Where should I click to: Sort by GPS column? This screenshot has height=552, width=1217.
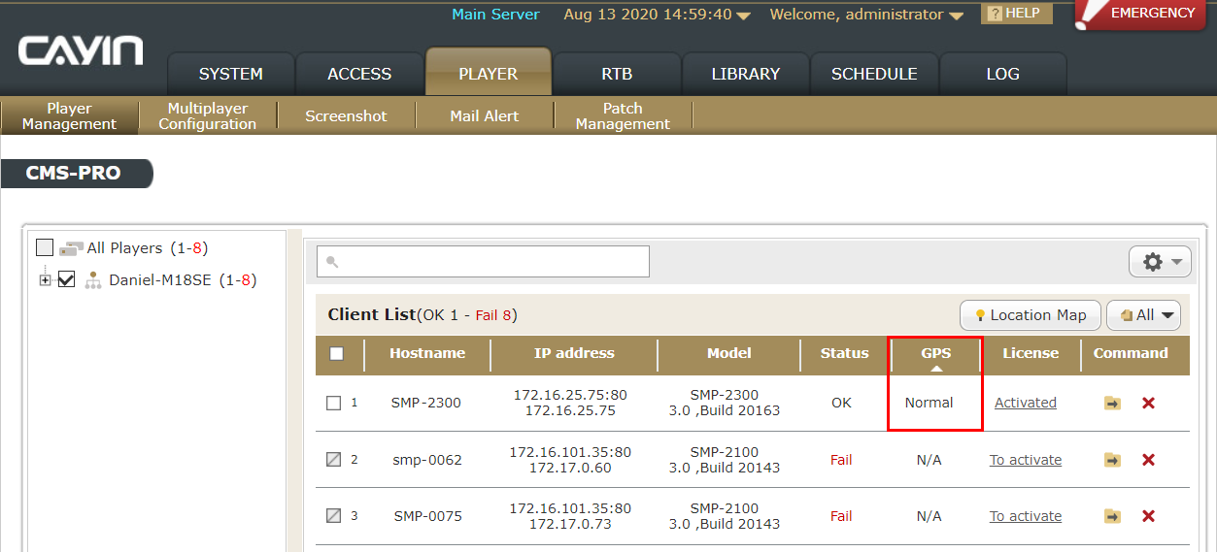click(935, 355)
